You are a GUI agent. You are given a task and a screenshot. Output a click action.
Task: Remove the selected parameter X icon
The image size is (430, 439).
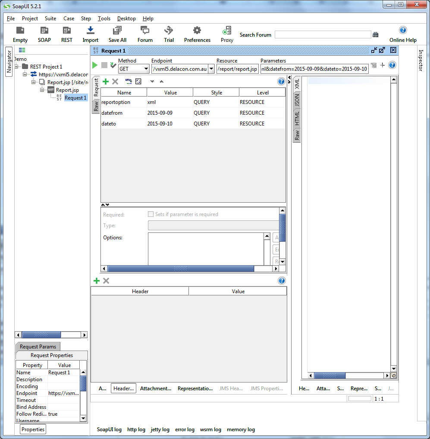point(115,82)
